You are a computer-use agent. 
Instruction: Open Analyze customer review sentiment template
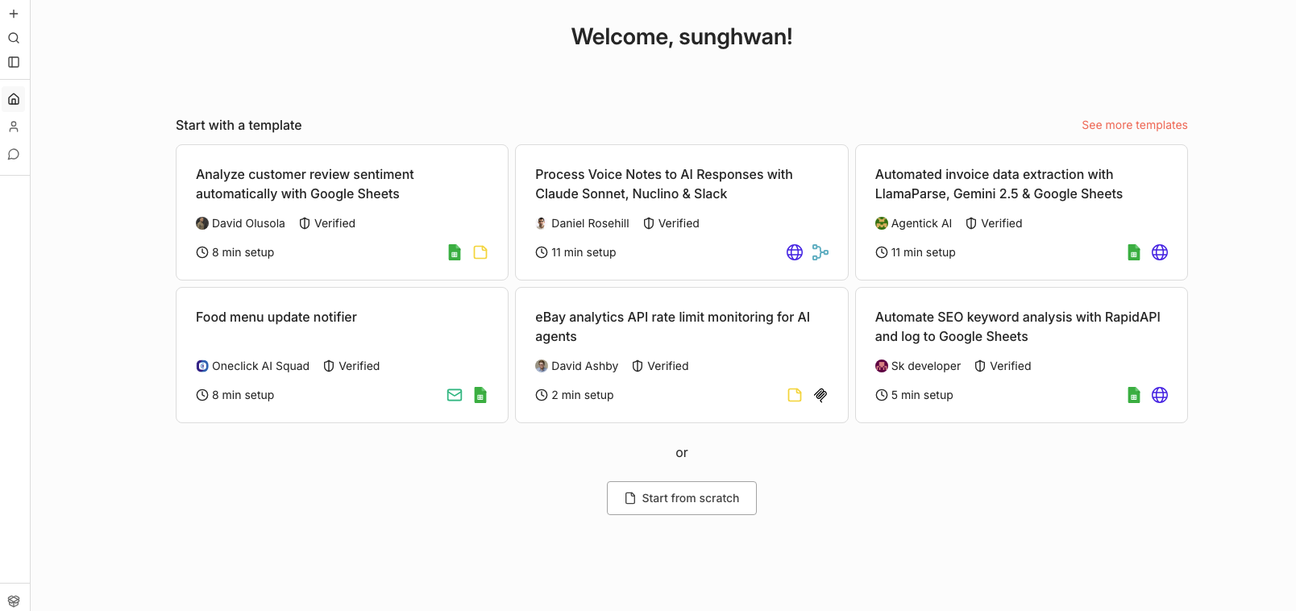point(305,184)
